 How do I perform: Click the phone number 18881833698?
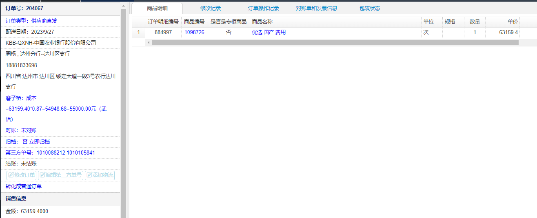21,65
